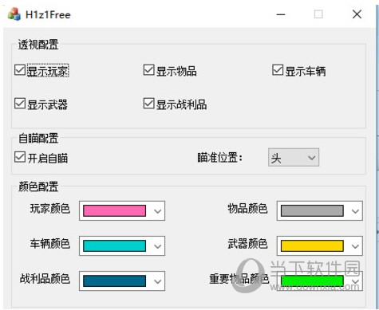Click the yellow 武器颜色 swatch

pyautogui.click(x=312, y=246)
